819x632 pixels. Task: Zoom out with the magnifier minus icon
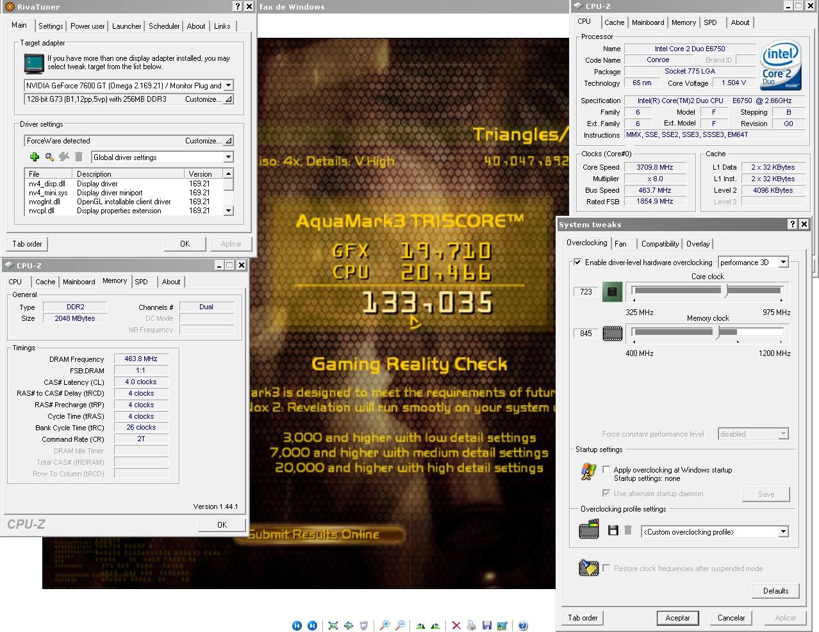[x=400, y=626]
